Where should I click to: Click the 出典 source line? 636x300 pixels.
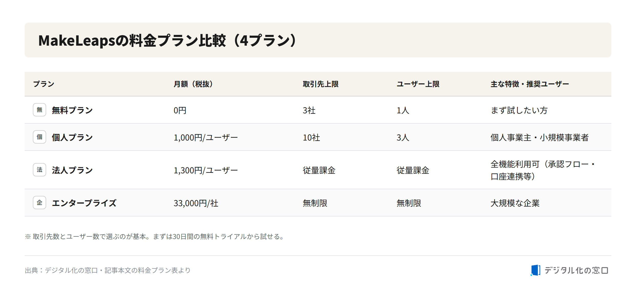(x=108, y=270)
